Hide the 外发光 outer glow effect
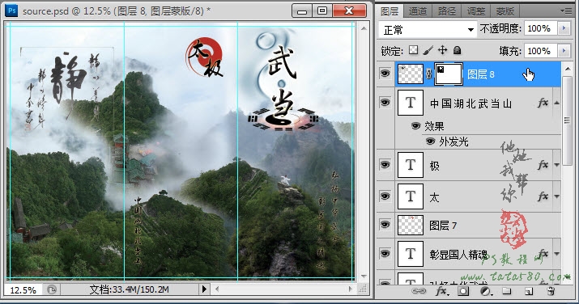 pos(430,141)
